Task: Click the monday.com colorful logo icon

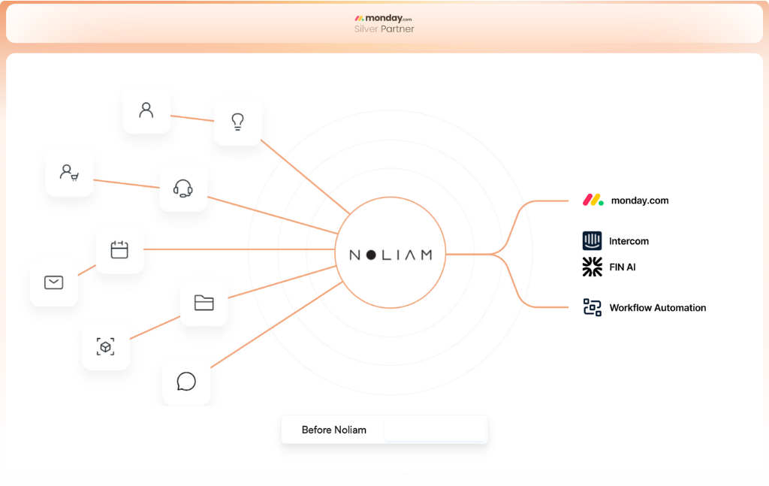Action: [593, 200]
